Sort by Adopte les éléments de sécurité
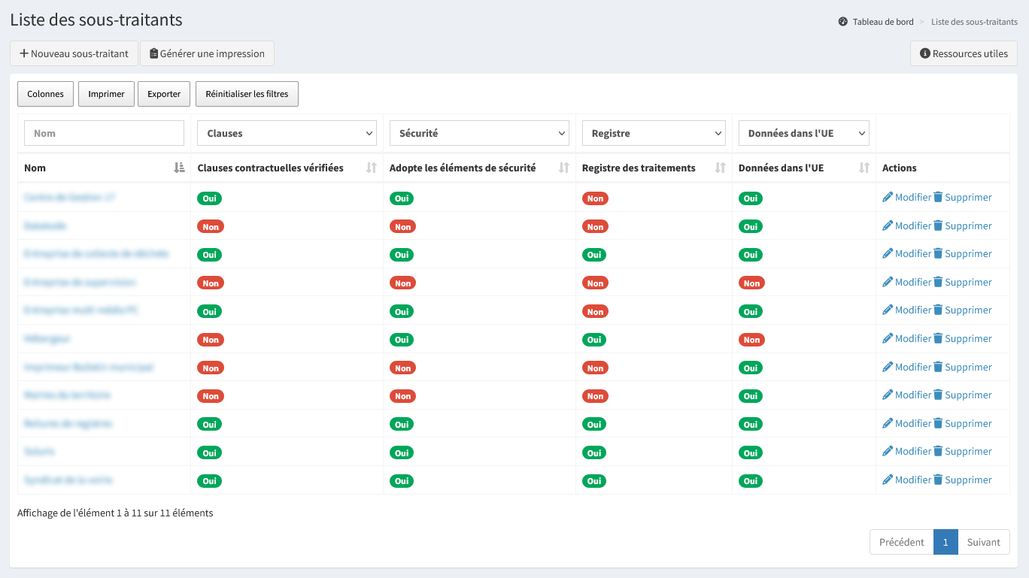The width and height of the screenshot is (1029, 578). 563,168
